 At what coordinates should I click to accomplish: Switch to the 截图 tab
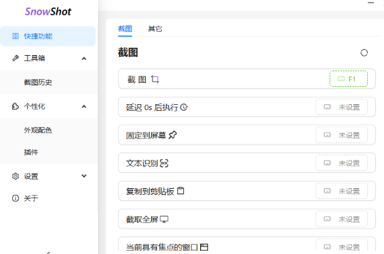click(x=125, y=29)
